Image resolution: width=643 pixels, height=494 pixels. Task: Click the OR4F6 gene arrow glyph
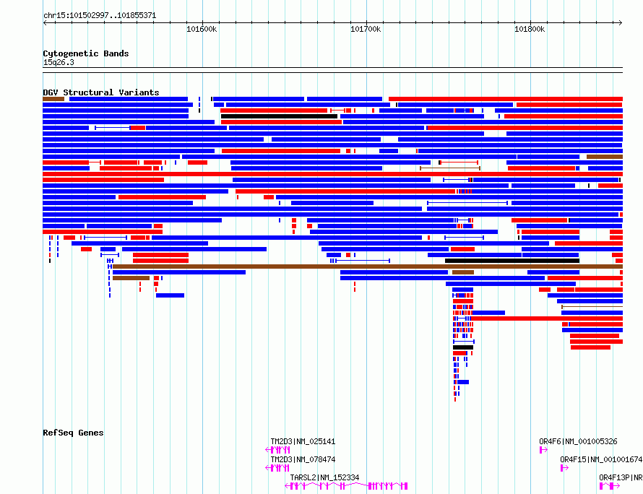point(543,450)
